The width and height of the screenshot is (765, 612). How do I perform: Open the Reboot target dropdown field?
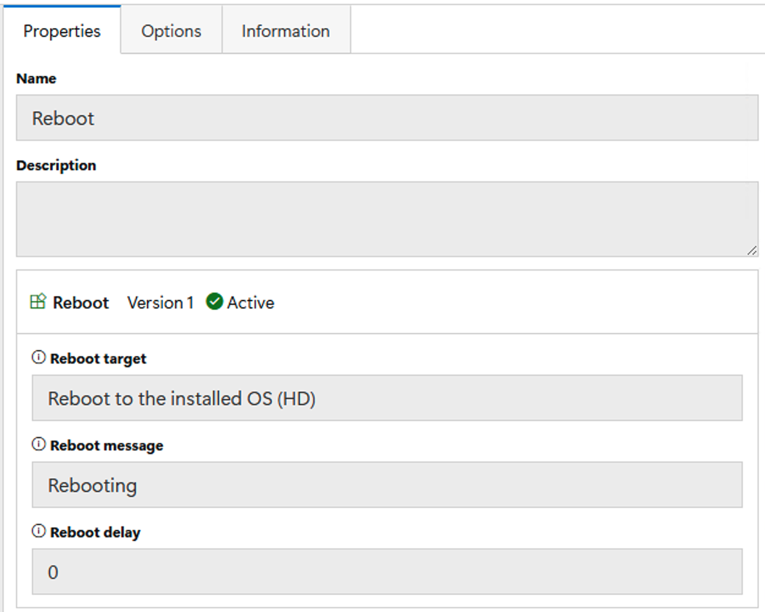(x=387, y=398)
